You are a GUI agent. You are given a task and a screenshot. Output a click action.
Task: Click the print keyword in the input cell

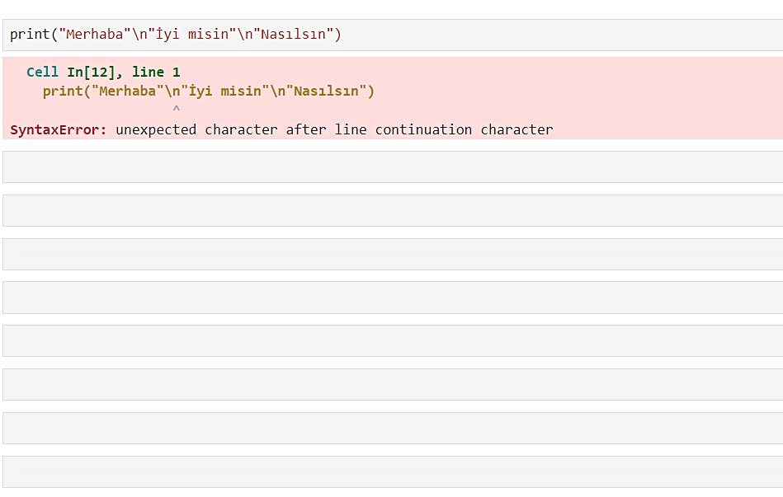click(x=30, y=35)
